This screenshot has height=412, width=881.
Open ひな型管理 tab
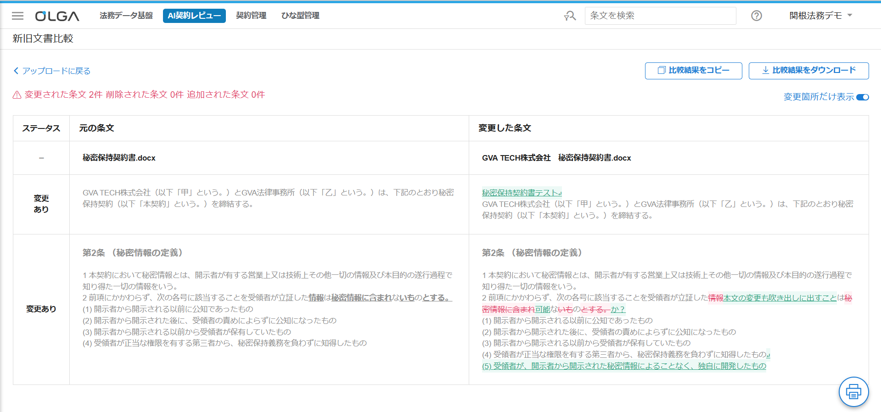point(300,16)
